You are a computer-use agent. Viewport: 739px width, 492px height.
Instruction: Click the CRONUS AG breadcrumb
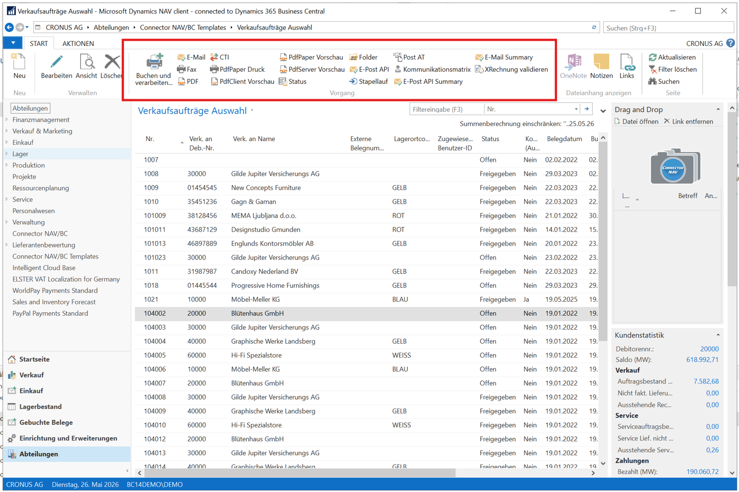tap(64, 27)
